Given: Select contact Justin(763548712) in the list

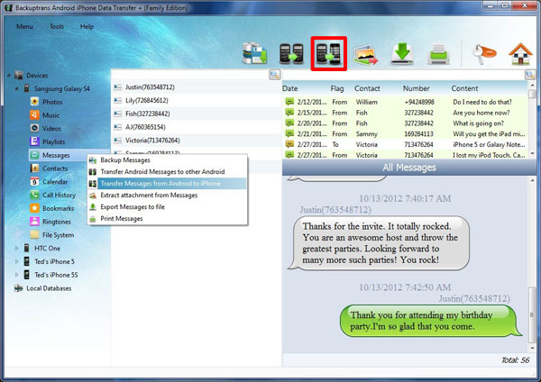Looking at the screenshot, I should tap(197, 87).
